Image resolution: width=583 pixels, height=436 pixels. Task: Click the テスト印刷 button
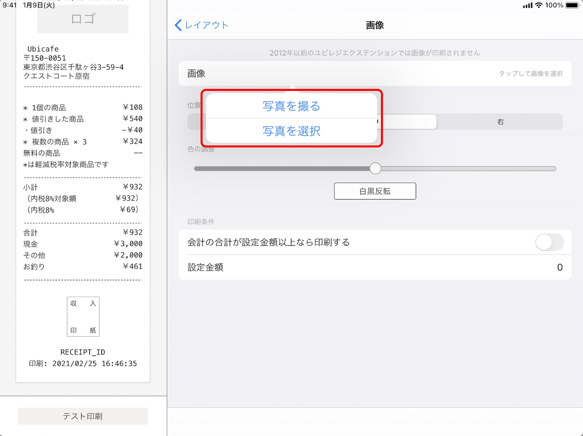83,416
